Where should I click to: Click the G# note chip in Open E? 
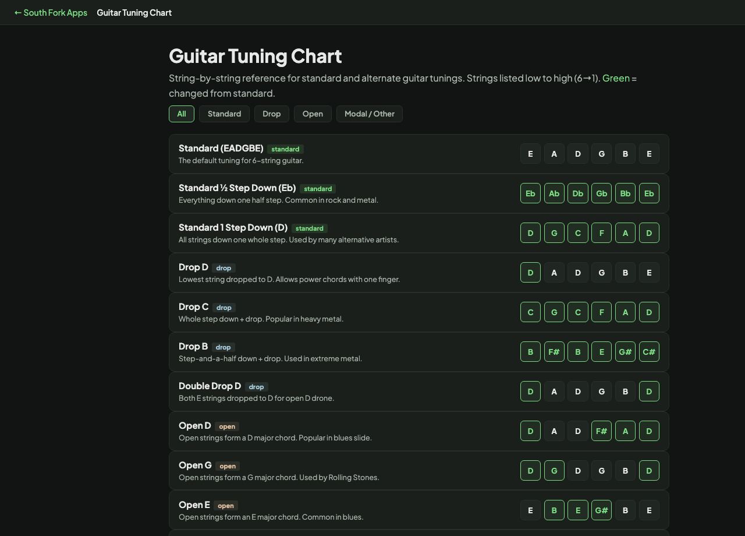pos(602,510)
